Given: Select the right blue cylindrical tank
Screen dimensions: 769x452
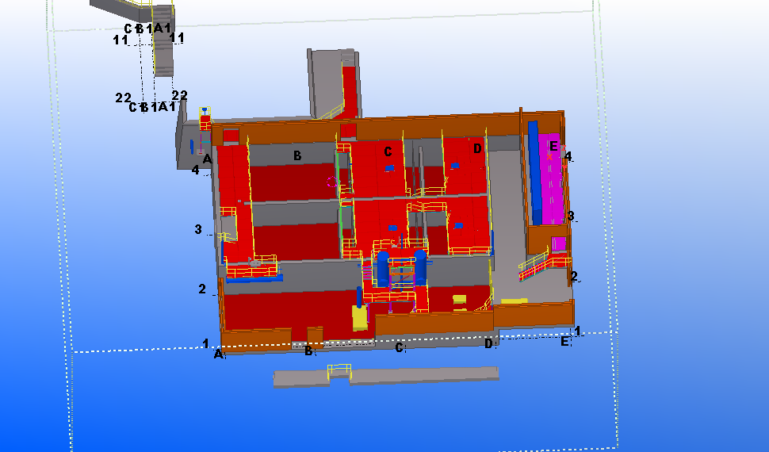Looking at the screenshot, I should point(420,267).
